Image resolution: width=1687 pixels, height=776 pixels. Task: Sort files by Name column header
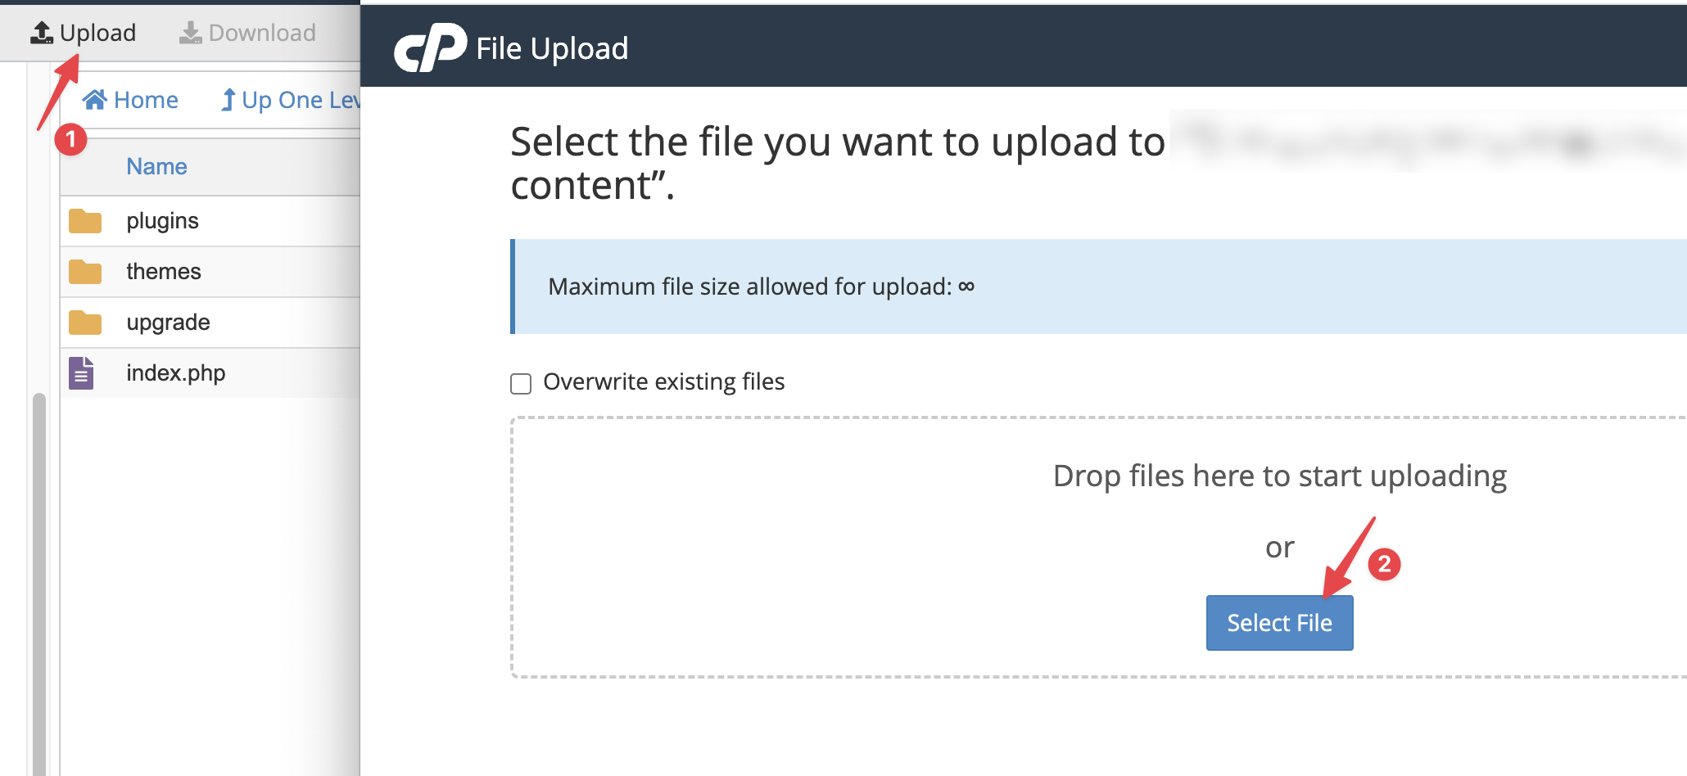point(156,166)
